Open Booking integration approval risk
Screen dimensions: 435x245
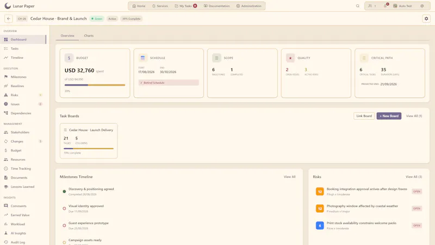click(369, 192)
